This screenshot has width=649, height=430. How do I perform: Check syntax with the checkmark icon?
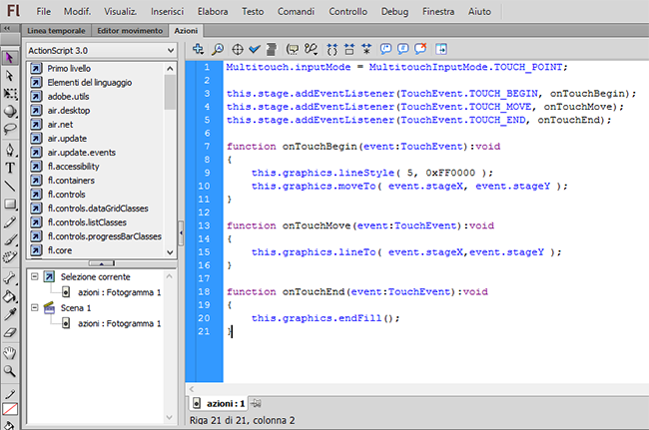click(x=255, y=49)
